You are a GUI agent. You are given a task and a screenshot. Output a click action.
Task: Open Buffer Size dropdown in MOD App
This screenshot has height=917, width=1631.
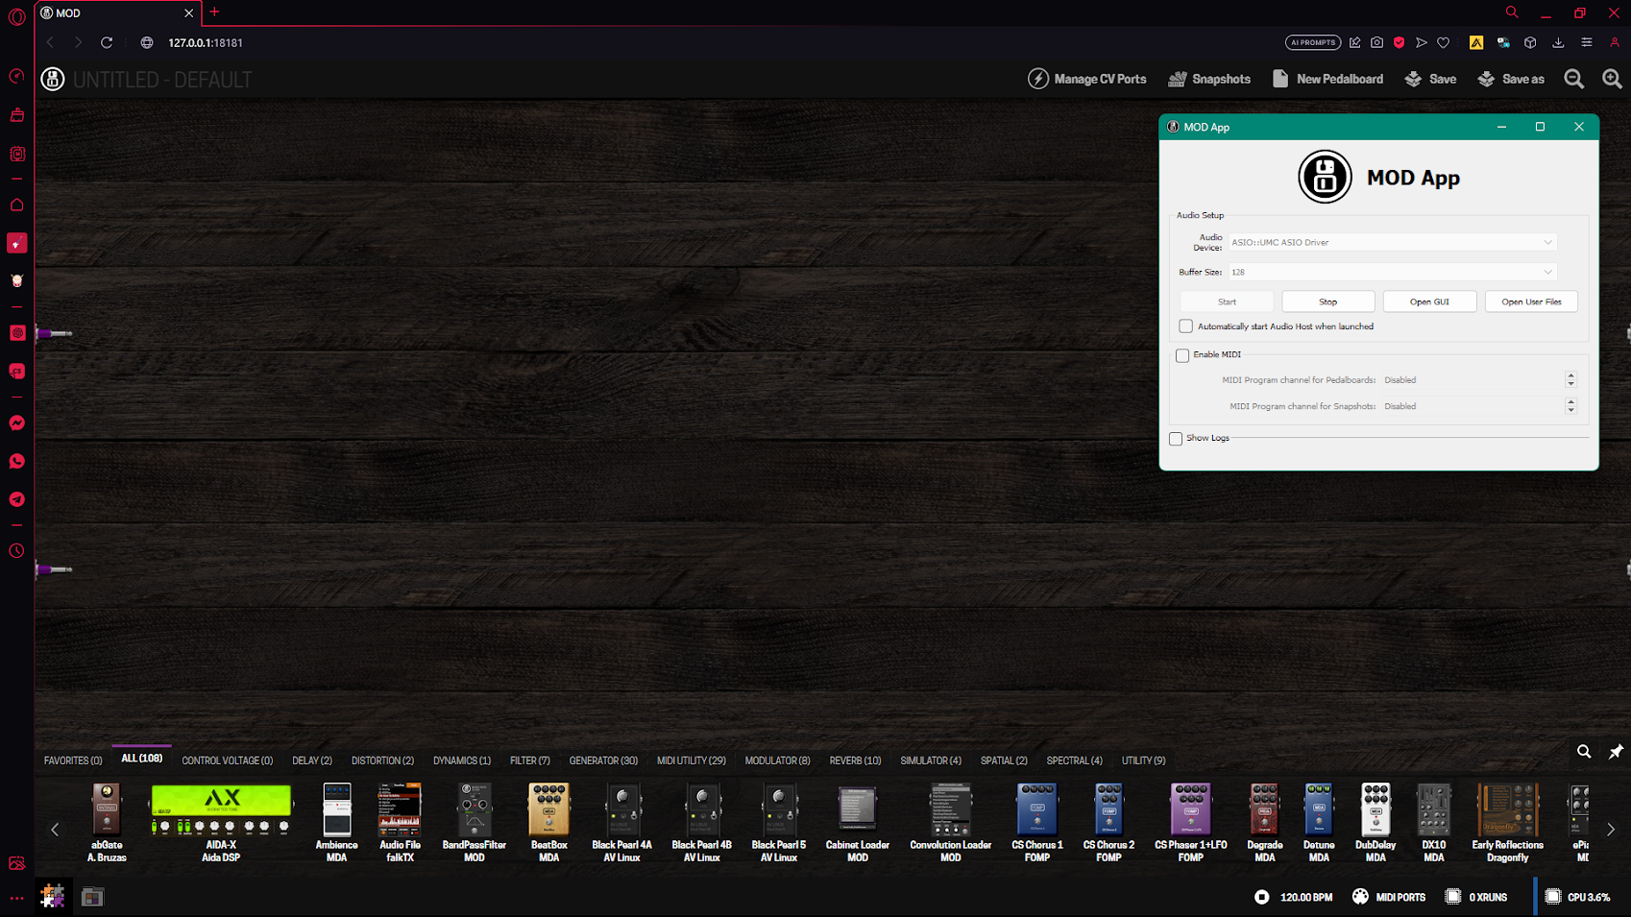[1392, 272]
